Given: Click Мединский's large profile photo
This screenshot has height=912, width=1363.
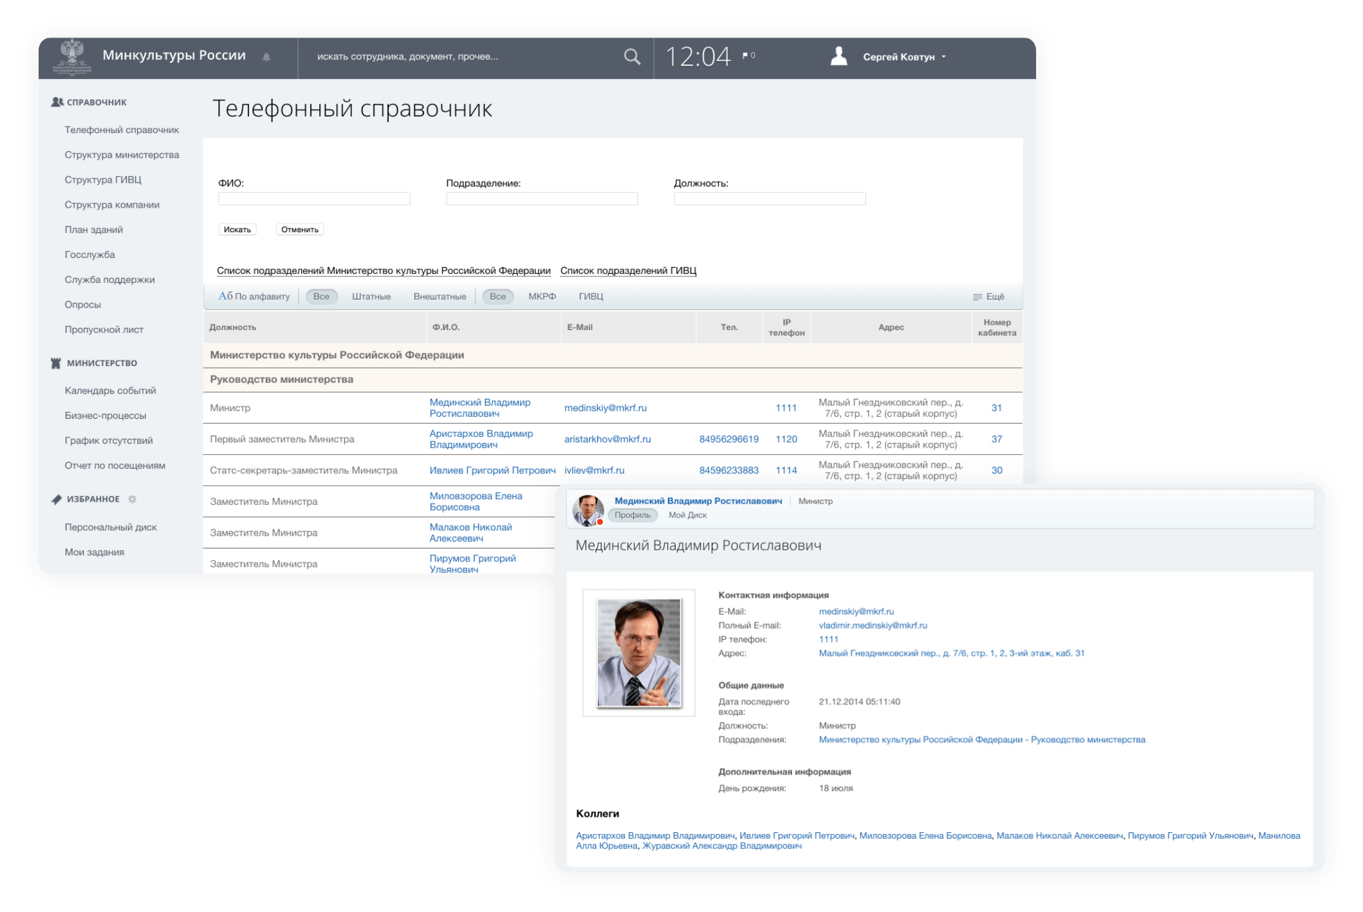Looking at the screenshot, I should [638, 653].
